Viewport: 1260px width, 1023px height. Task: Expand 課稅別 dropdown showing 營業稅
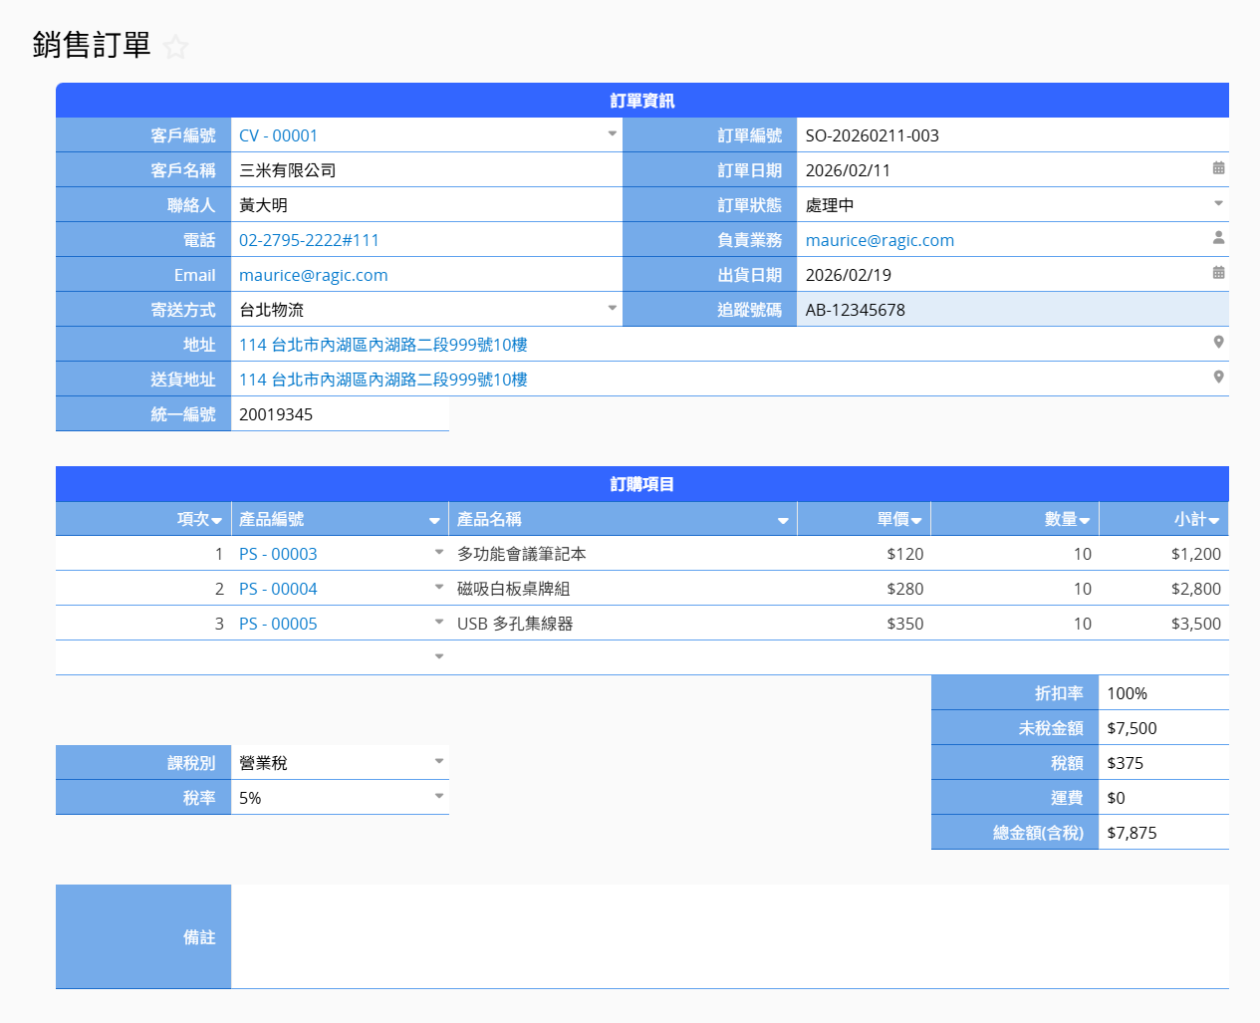pos(439,761)
